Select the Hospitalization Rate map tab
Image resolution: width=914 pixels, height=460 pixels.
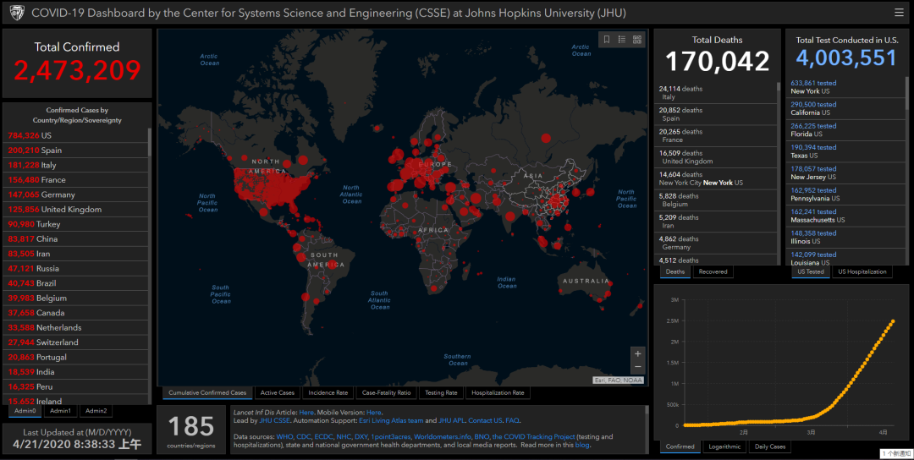(x=498, y=393)
